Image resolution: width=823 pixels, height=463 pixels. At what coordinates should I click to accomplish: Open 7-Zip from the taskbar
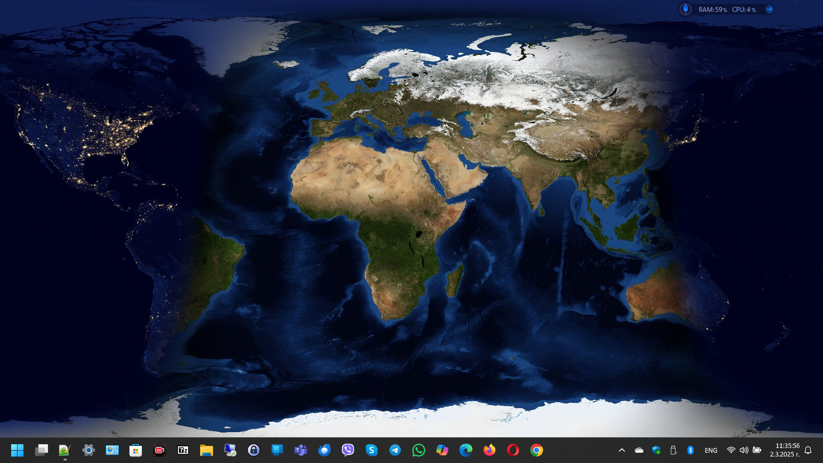(183, 450)
